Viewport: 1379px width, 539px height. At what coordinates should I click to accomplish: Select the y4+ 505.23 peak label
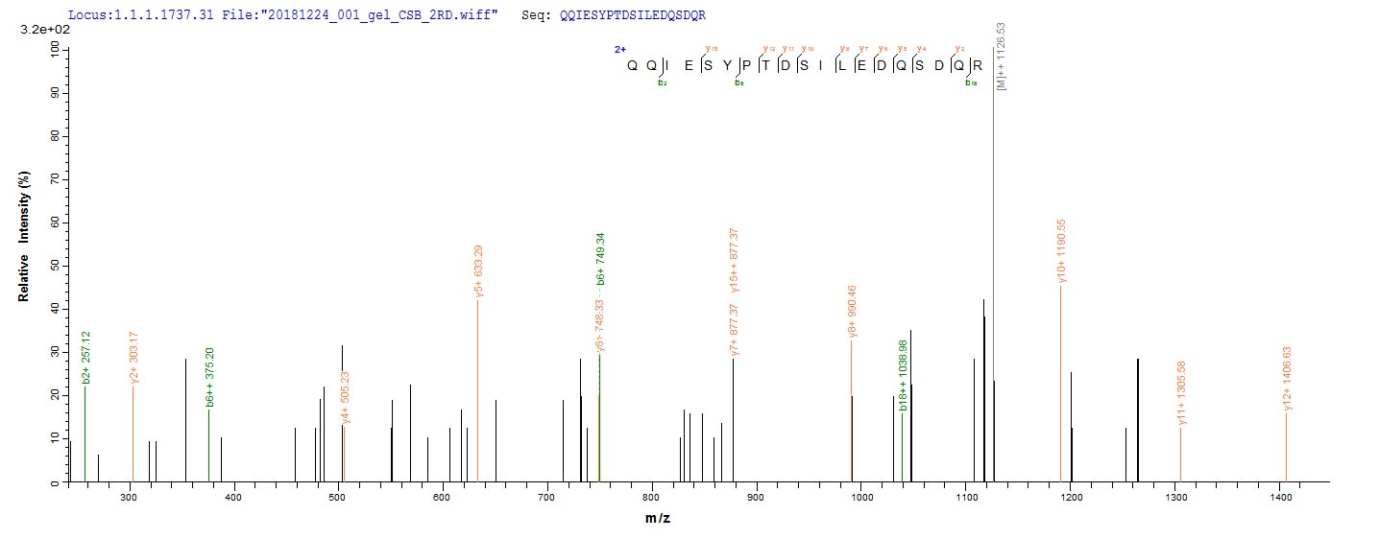(x=346, y=401)
